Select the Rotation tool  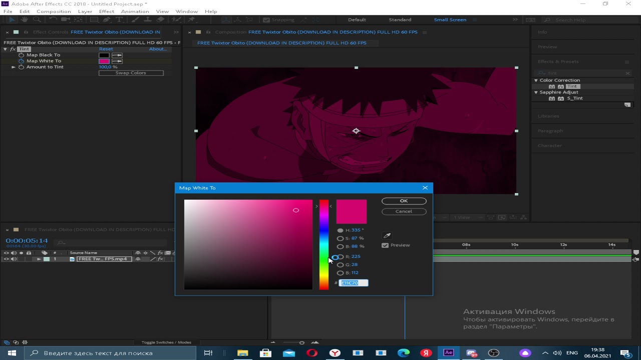tap(53, 19)
